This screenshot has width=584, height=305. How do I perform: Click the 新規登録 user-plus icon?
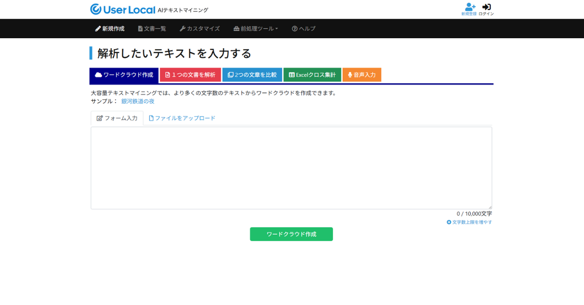pyautogui.click(x=470, y=7)
